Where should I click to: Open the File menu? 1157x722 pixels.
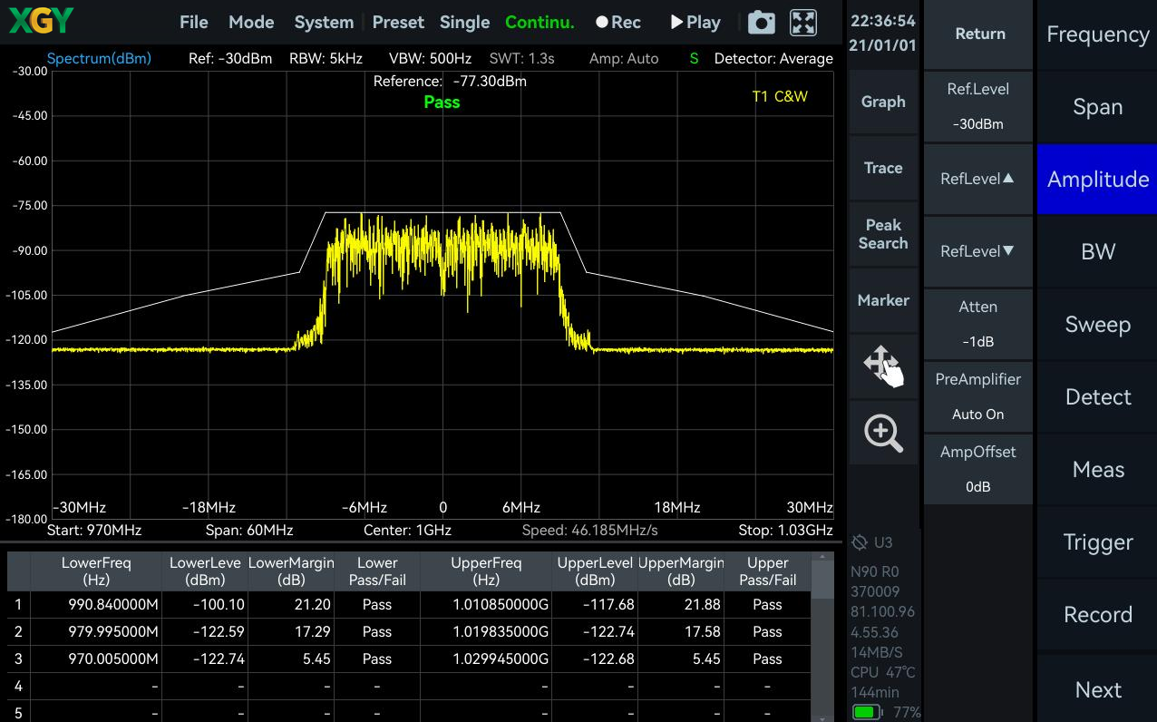[x=194, y=23]
